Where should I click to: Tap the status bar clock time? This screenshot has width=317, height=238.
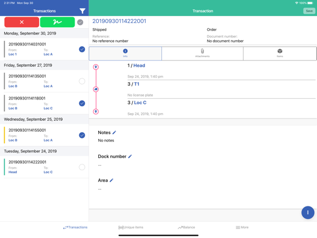coord(9,3)
